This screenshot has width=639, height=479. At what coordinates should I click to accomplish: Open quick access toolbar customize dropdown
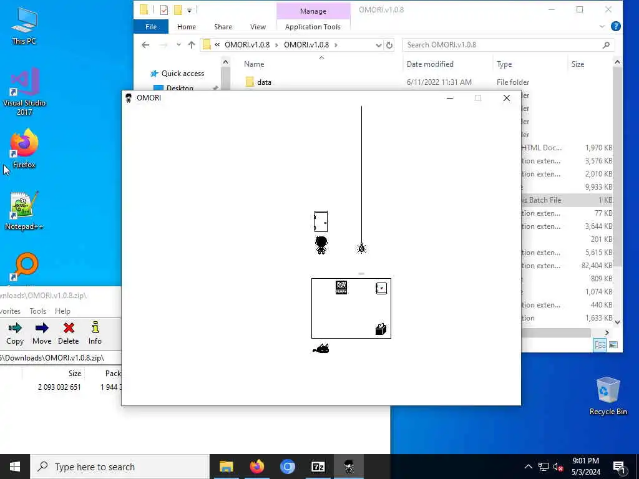tap(190, 10)
